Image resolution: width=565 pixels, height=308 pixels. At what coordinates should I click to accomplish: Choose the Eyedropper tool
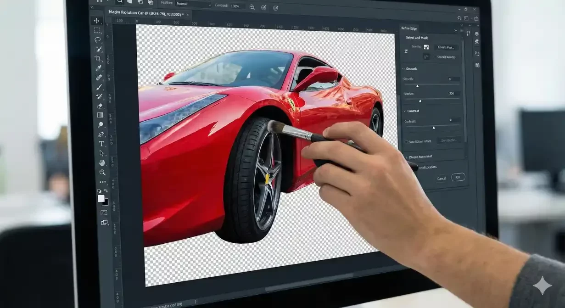click(99, 68)
